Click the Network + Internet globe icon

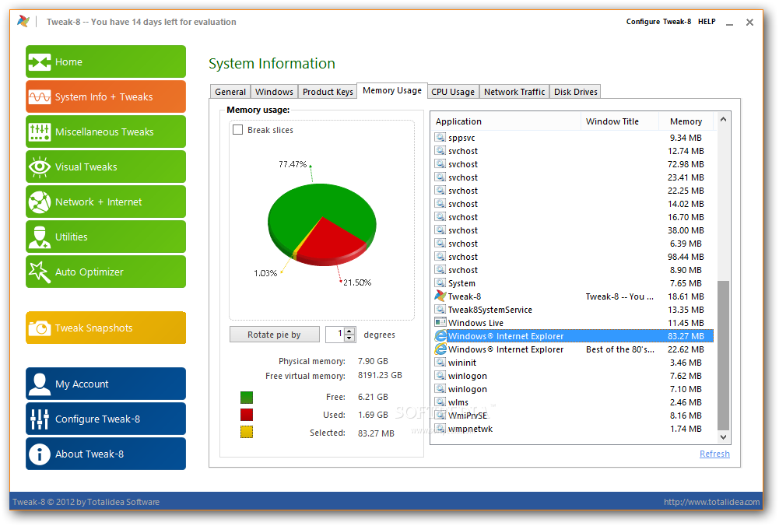[39, 202]
